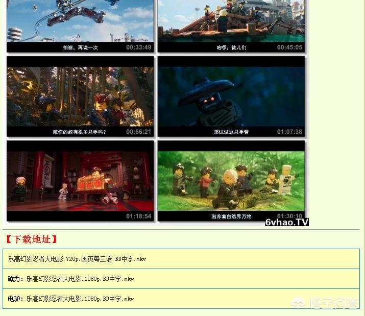The height and width of the screenshot is (316, 365).
Task: View the screenshot thumbnail timestamped 00:45:05
Action: pos(231,26)
